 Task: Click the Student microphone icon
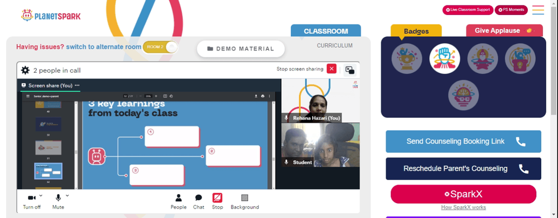(x=286, y=162)
